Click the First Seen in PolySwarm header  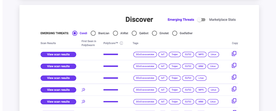(89, 43)
